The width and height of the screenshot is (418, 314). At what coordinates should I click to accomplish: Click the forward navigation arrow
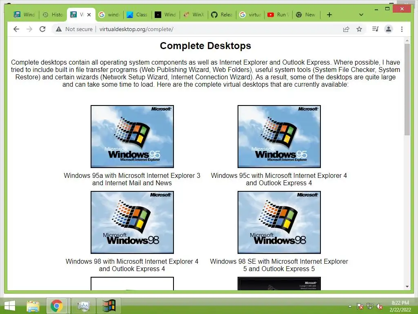[29, 29]
